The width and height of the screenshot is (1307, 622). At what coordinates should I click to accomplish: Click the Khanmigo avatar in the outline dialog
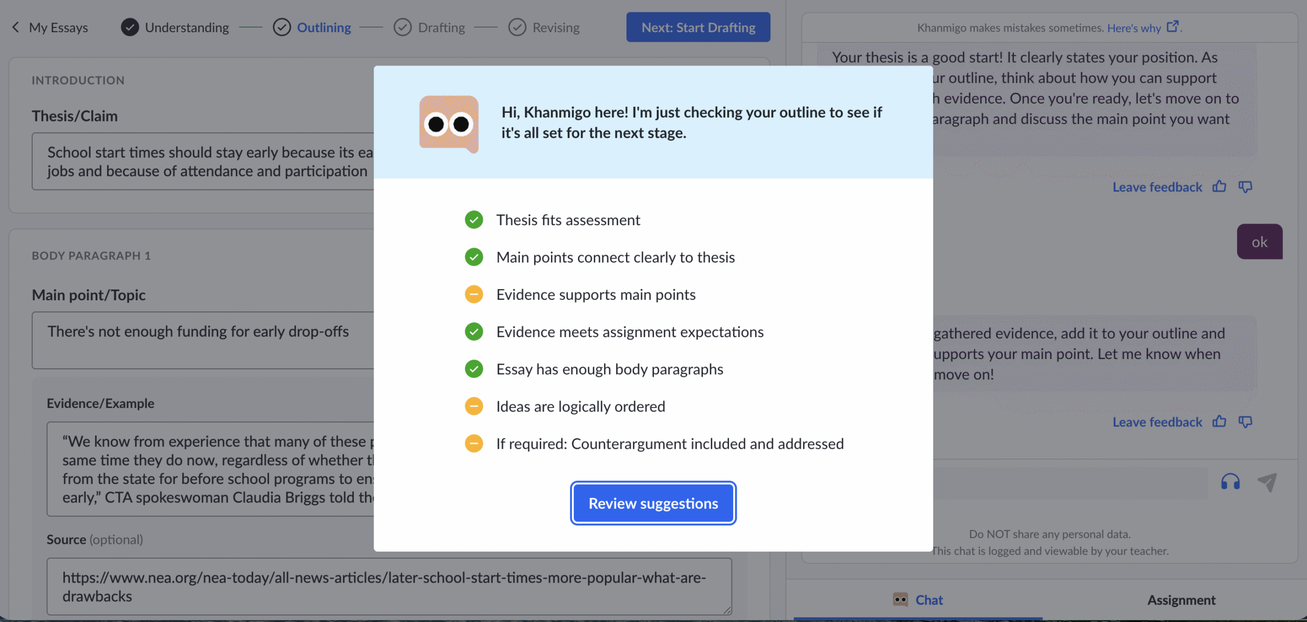449,124
